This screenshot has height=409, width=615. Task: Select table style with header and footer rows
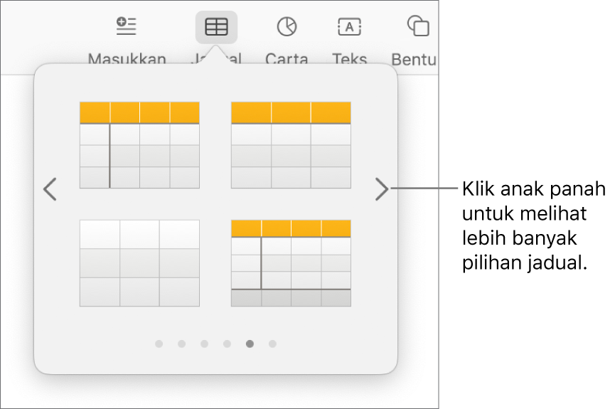coord(291,263)
